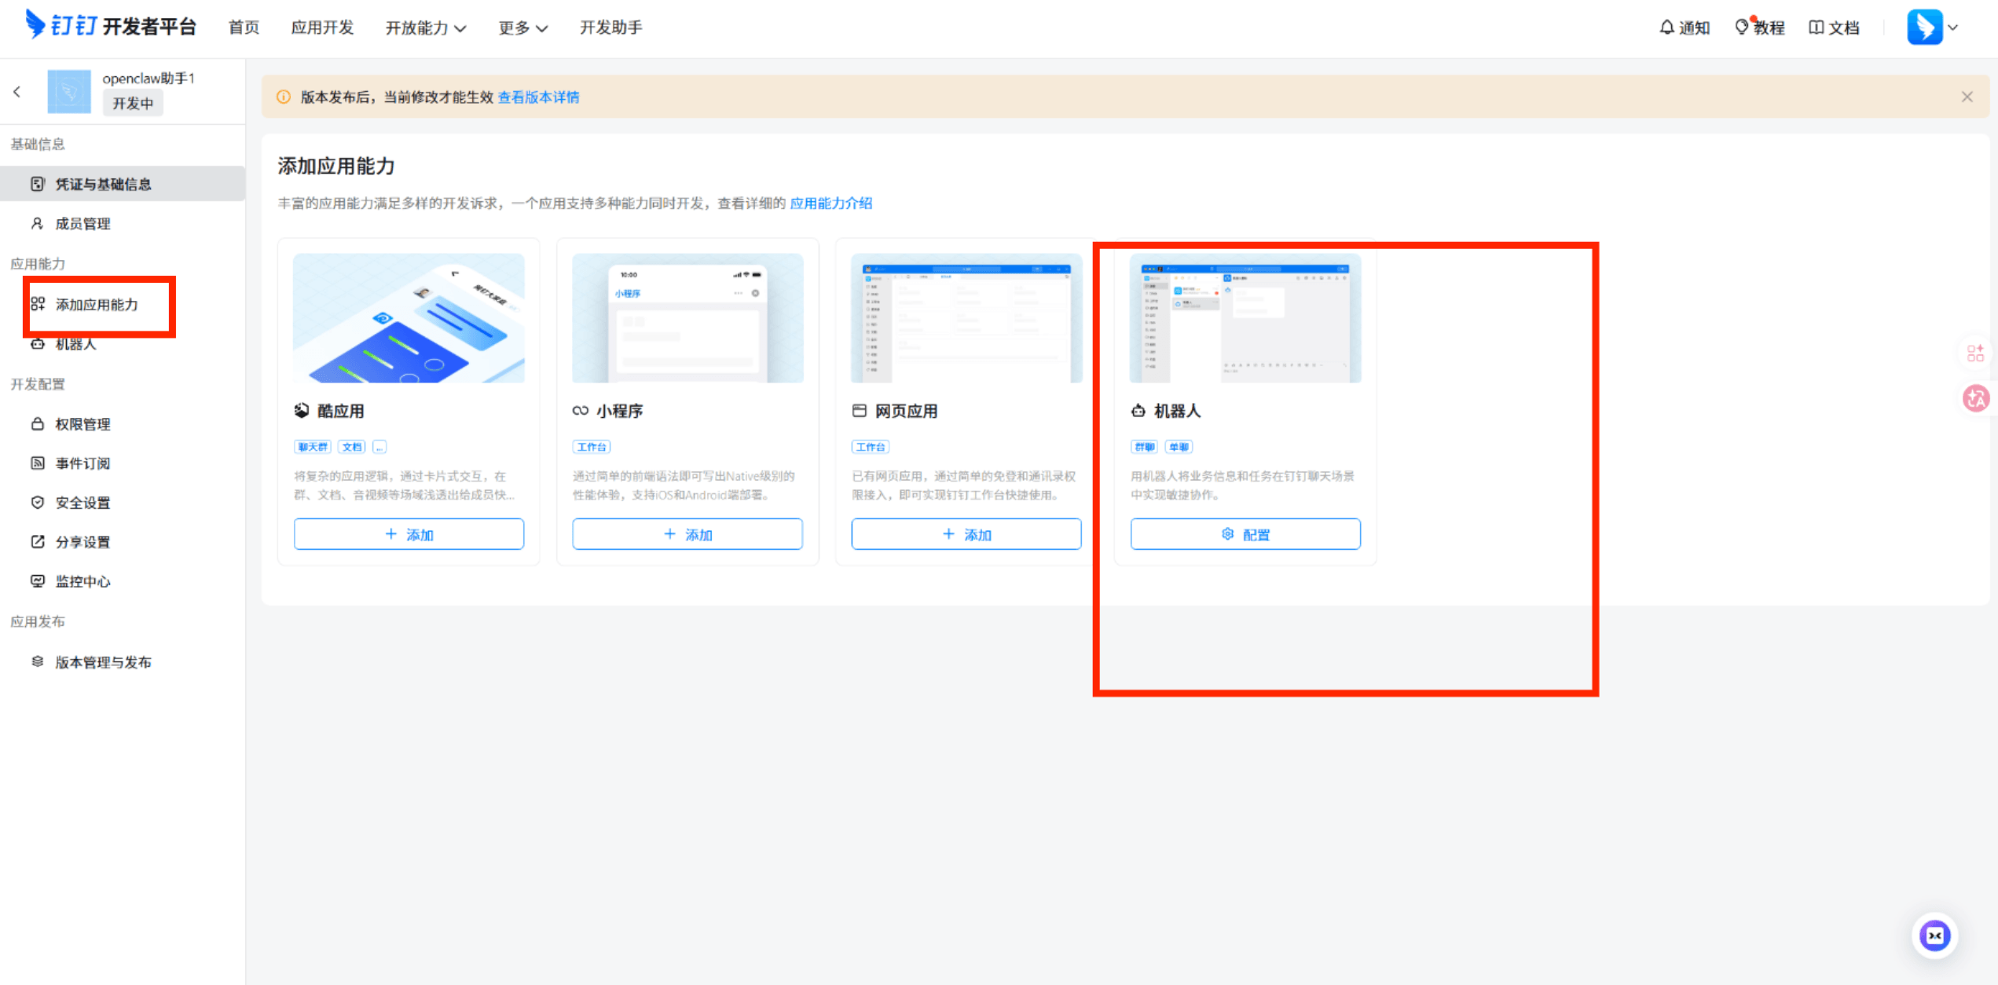
Task: Open the chat assistant floating icon
Action: click(x=1934, y=935)
